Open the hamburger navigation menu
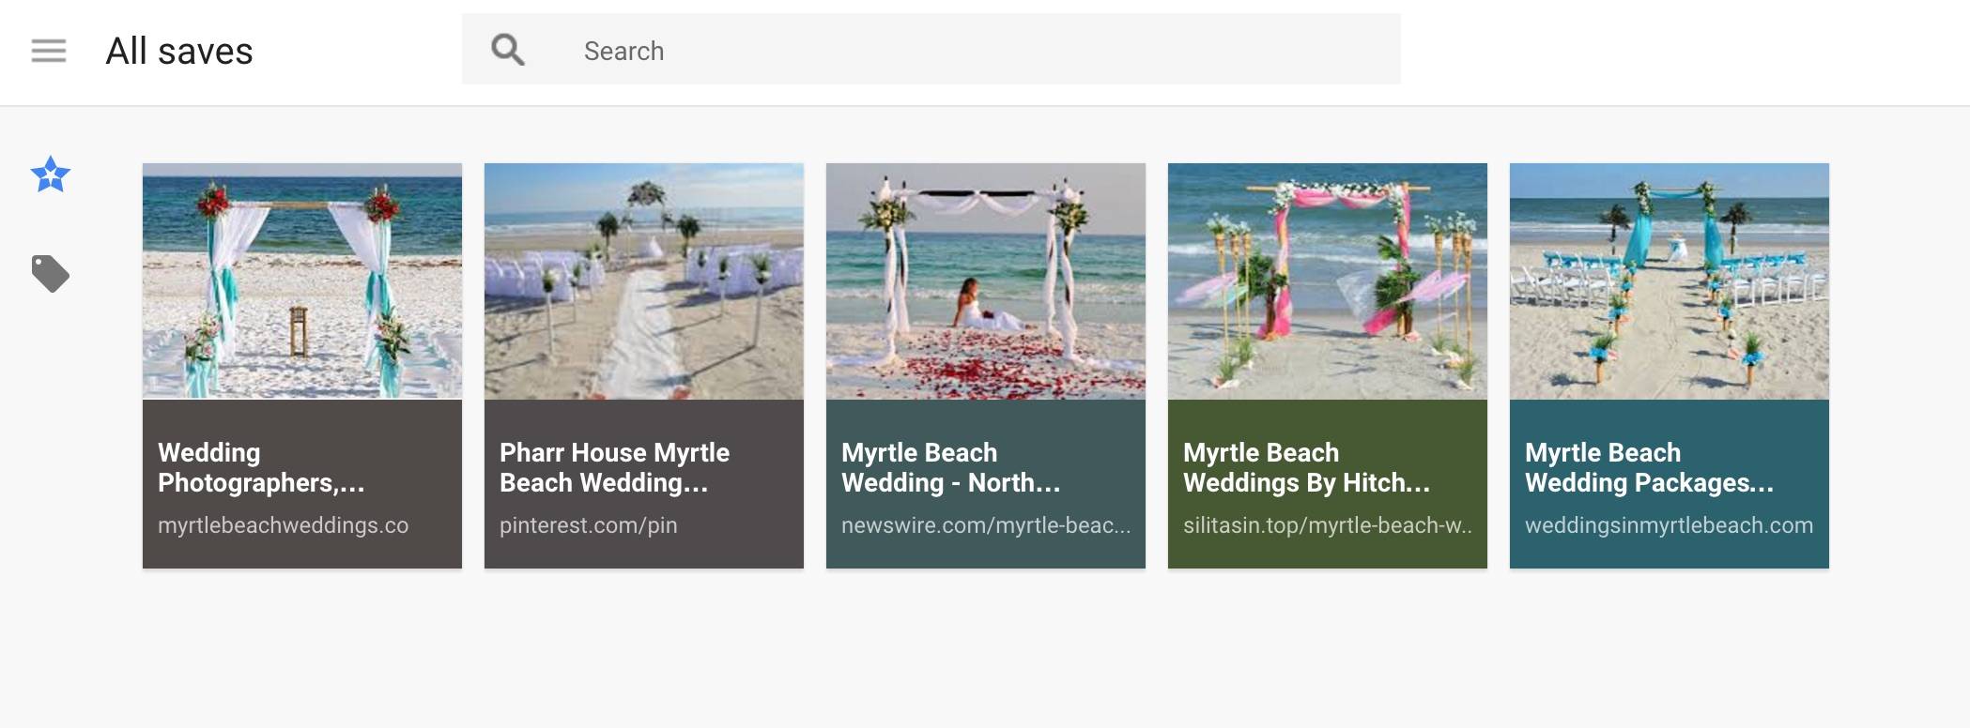 (49, 51)
